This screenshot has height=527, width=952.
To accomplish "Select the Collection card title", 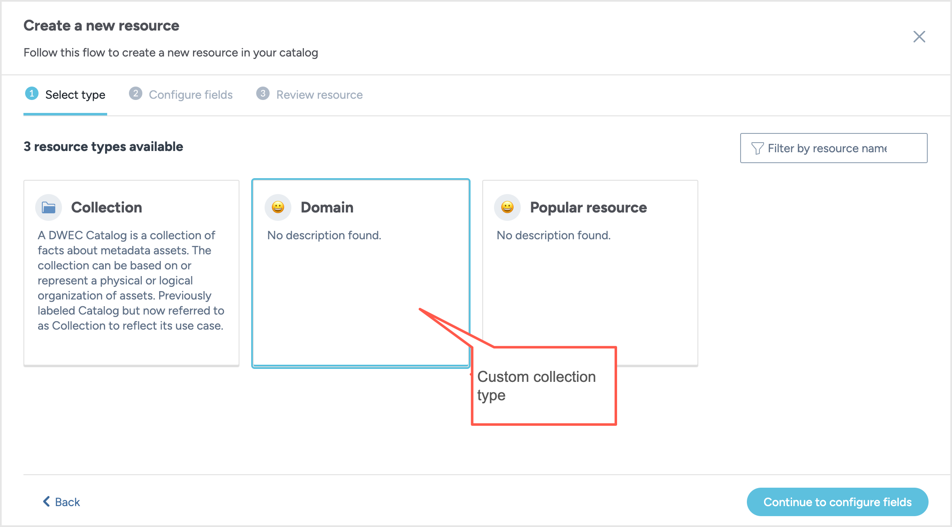I will tap(106, 207).
